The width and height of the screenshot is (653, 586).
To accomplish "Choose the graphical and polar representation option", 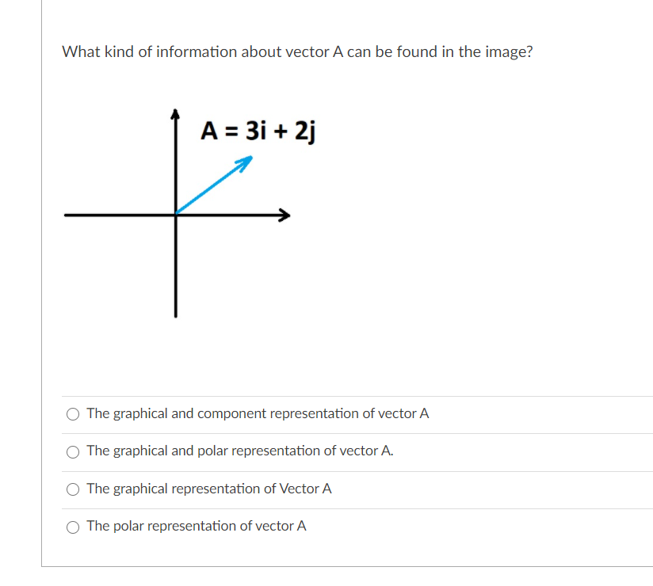I will [72, 451].
